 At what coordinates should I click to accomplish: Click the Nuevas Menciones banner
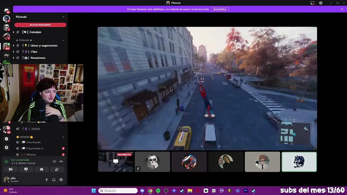tap(40, 25)
